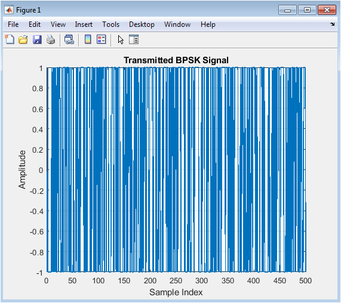Click the Link Plot toolbar icon
Image resolution: width=341 pixels, height=303 pixels.
click(x=69, y=40)
